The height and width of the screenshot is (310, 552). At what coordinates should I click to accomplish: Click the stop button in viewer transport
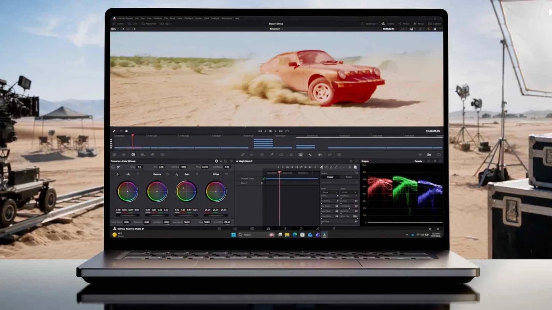point(270,131)
